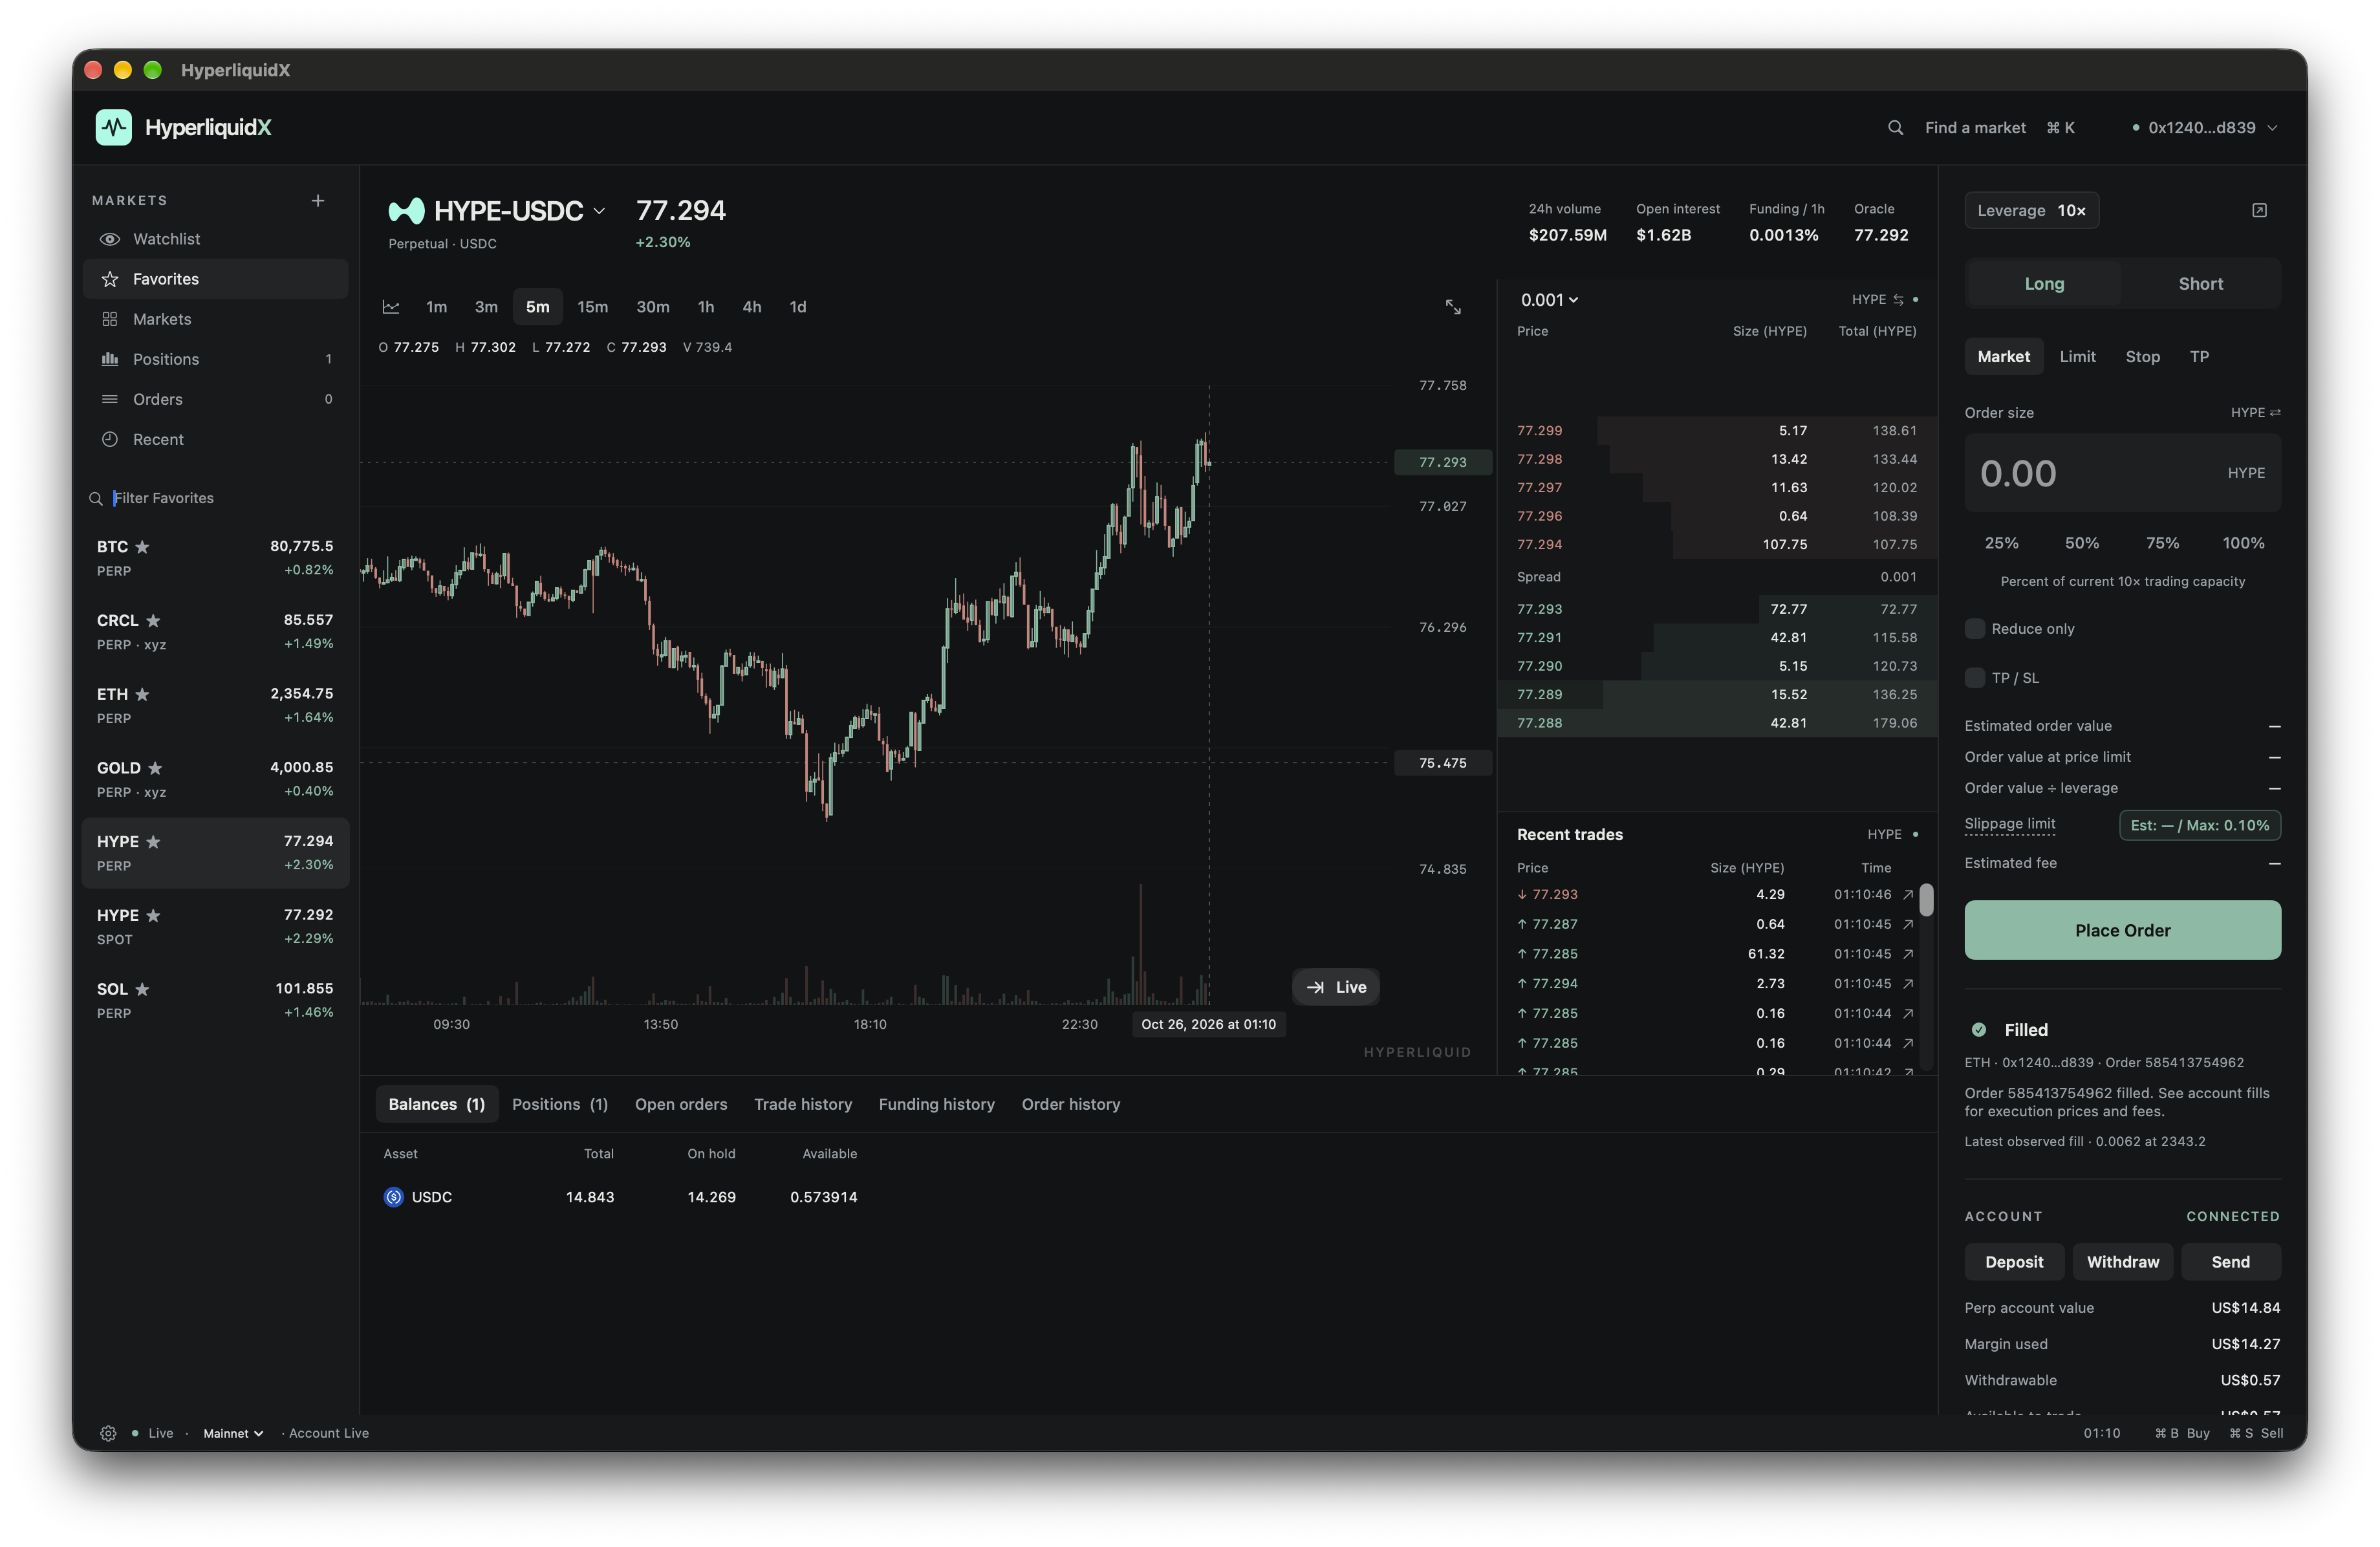This screenshot has height=1547, width=2380.
Task: Open slippage limit Max 0.10% setting
Action: 2199,825
